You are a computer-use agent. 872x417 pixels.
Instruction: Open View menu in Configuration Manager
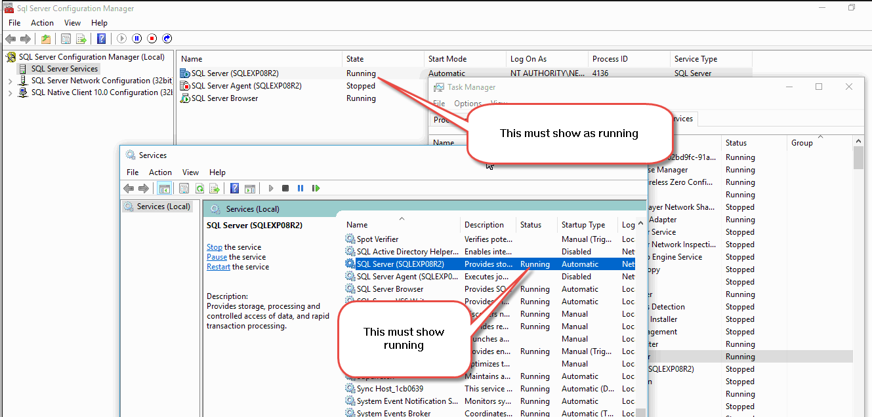(72, 23)
